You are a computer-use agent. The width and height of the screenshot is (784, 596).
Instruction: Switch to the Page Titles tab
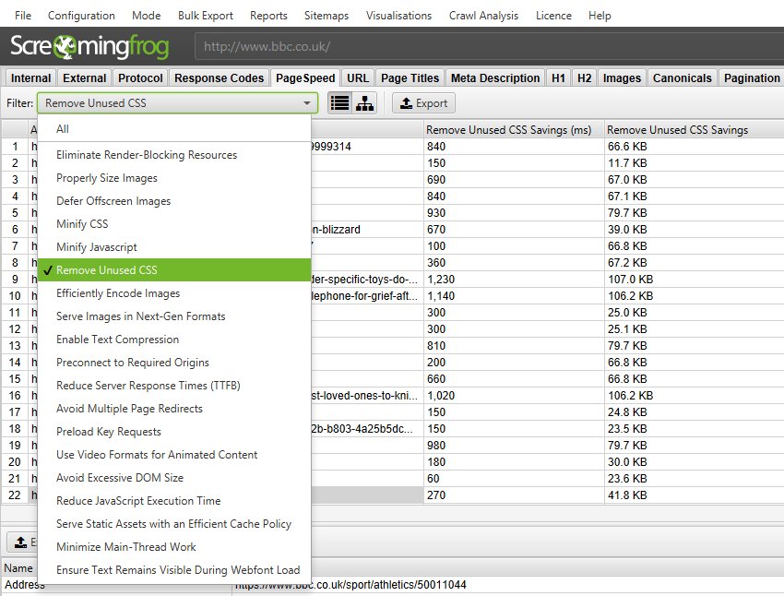(x=410, y=78)
